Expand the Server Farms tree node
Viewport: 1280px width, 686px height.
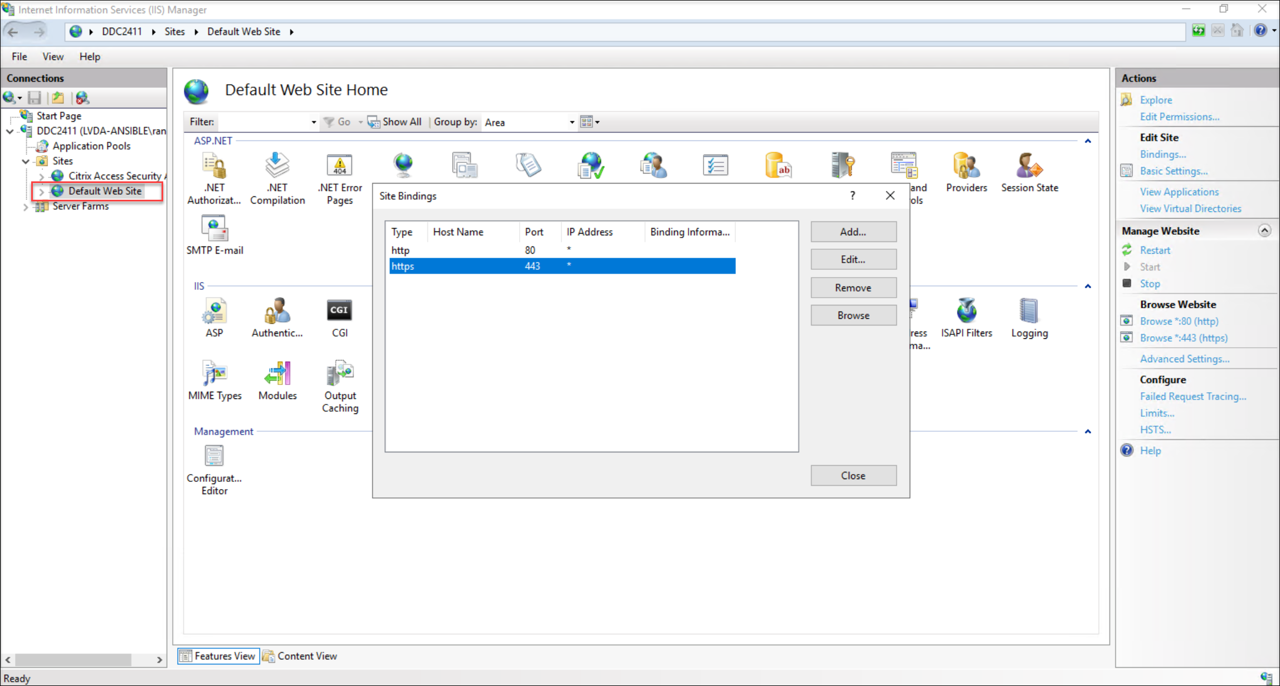click(x=26, y=206)
